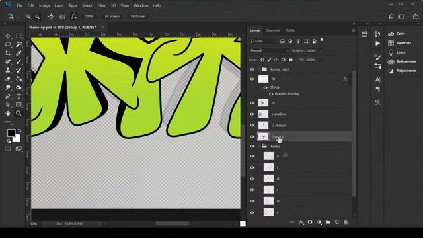Open the fx layer style button at bottom

(x=301, y=222)
